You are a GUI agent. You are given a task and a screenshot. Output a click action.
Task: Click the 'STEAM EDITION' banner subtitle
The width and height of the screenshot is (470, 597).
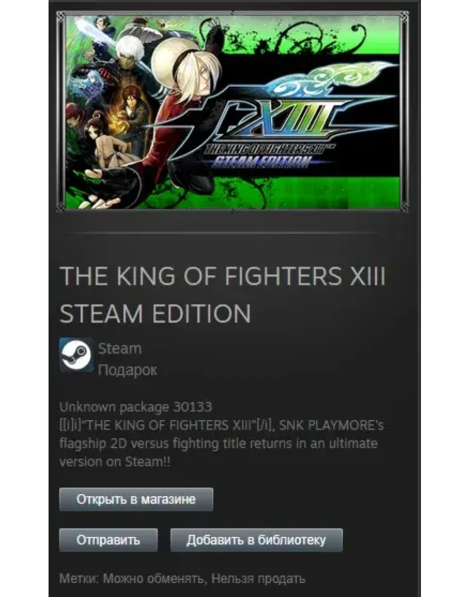[262, 162]
